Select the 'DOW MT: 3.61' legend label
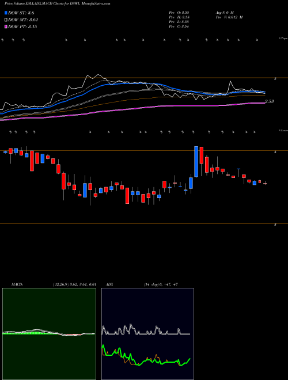The height and width of the screenshot is (380, 288). pos(23,20)
